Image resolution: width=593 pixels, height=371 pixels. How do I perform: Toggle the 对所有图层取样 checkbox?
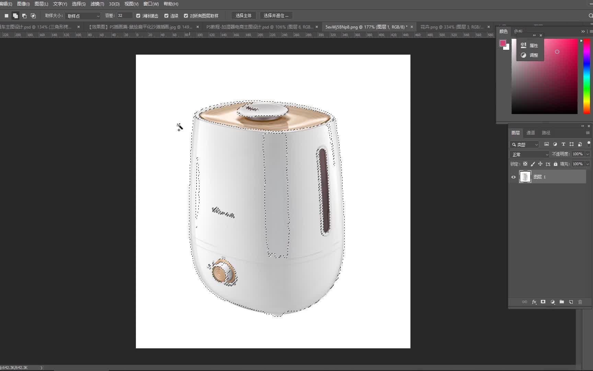[186, 16]
